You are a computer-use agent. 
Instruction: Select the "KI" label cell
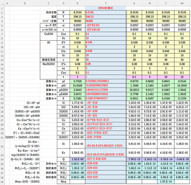point(49,43)
